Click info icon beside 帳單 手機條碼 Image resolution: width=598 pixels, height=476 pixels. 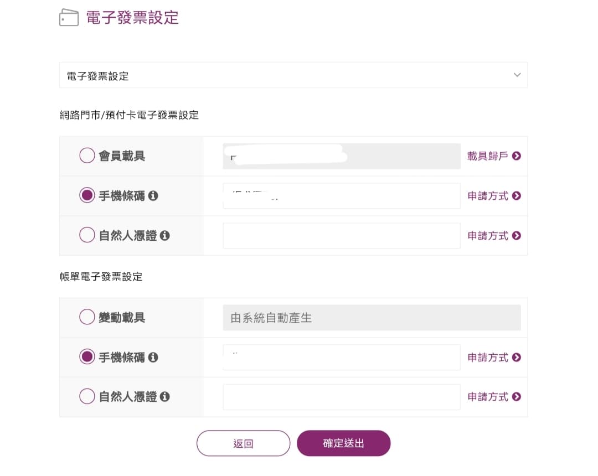click(153, 358)
